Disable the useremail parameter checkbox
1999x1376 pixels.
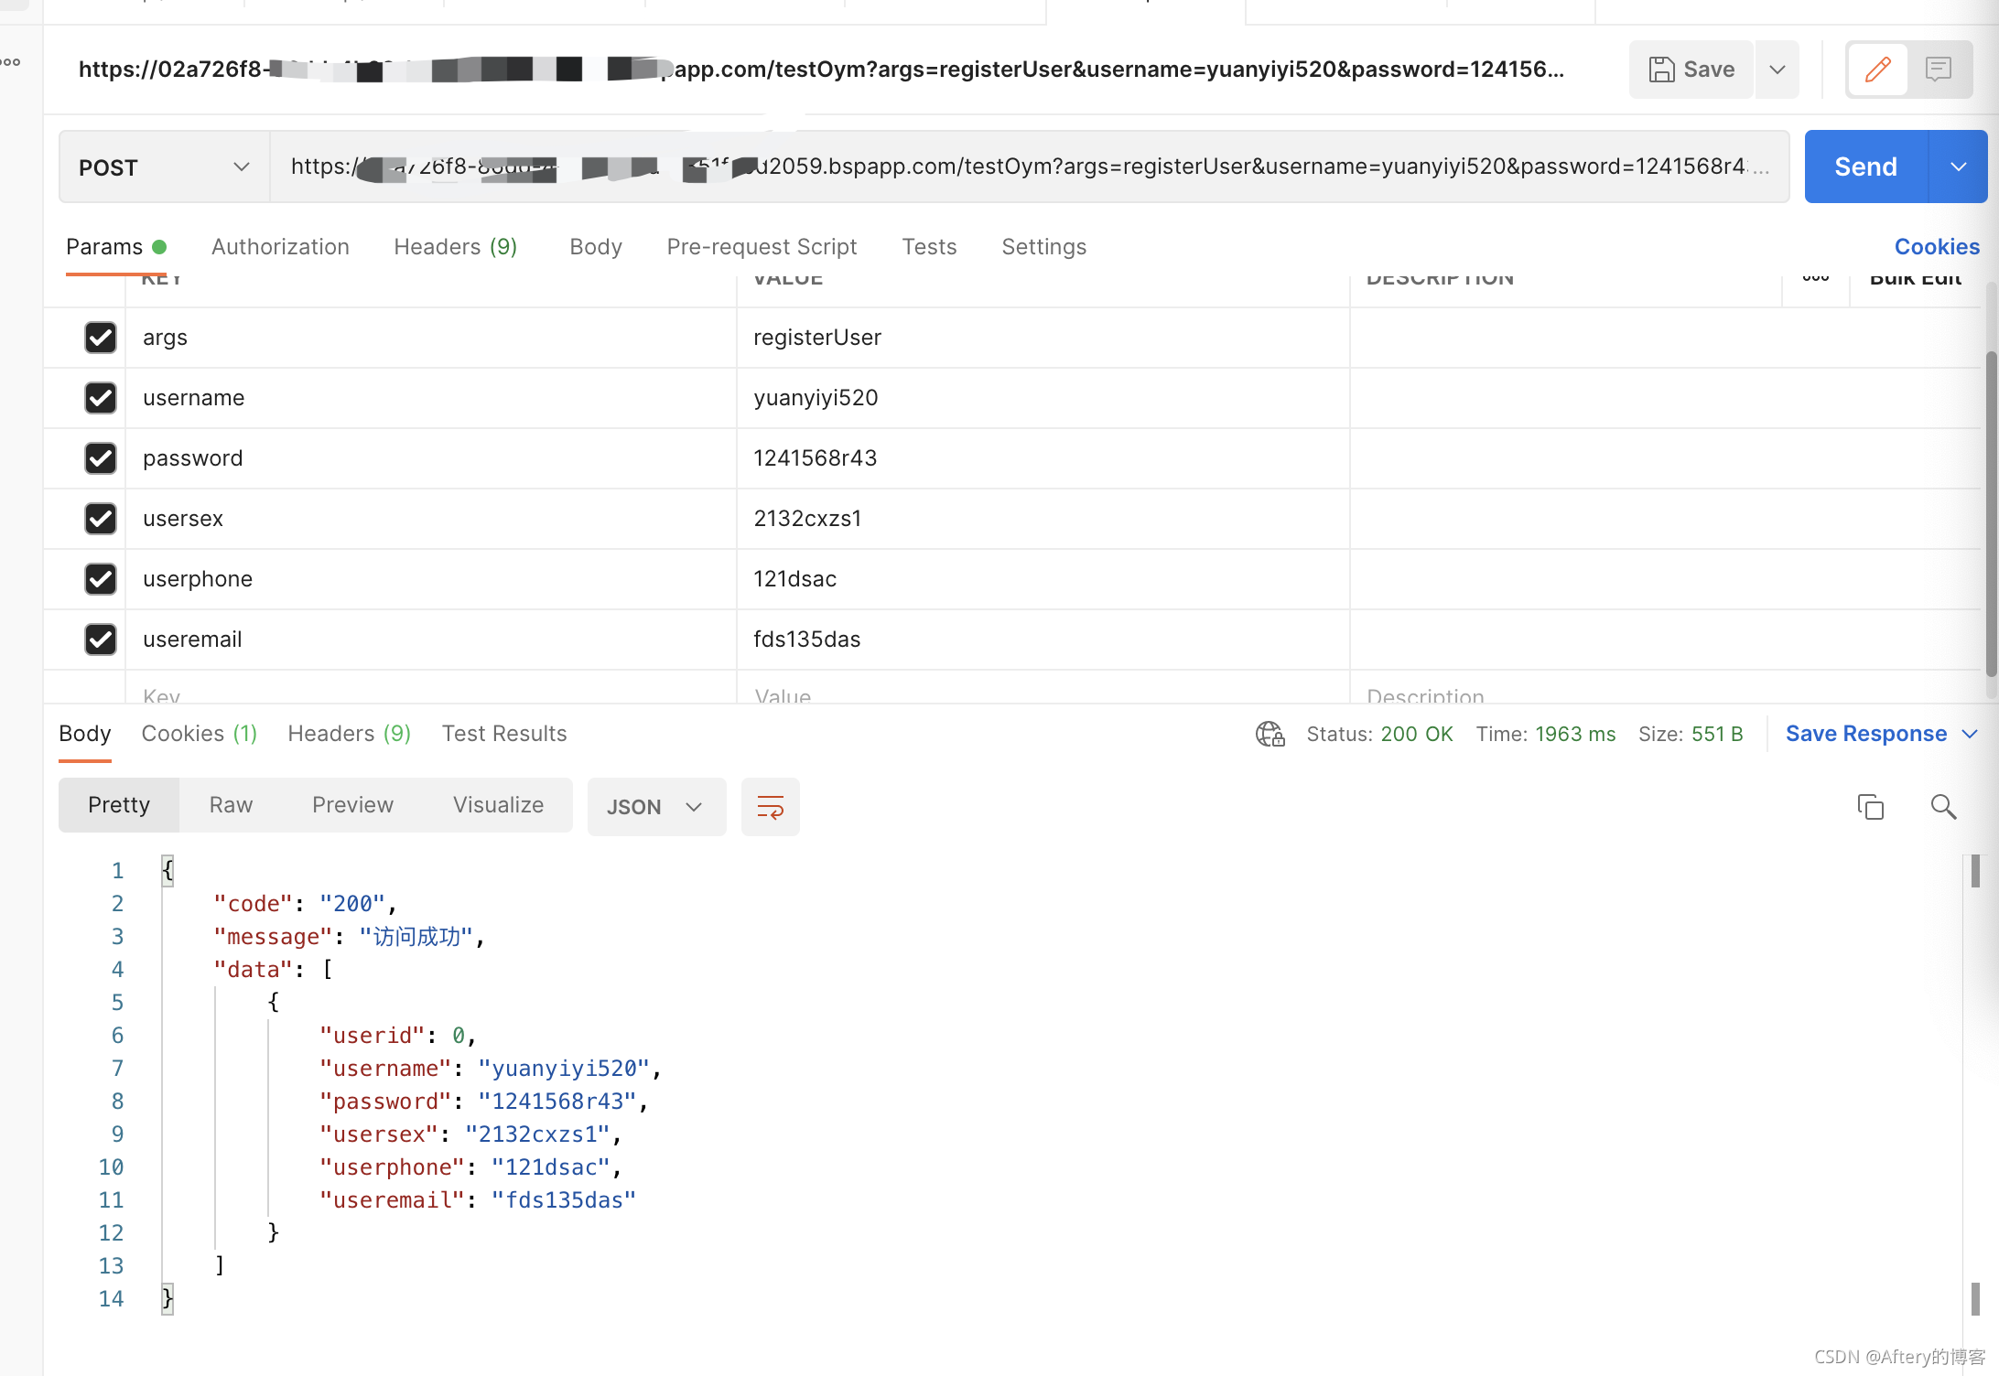pyautogui.click(x=101, y=640)
